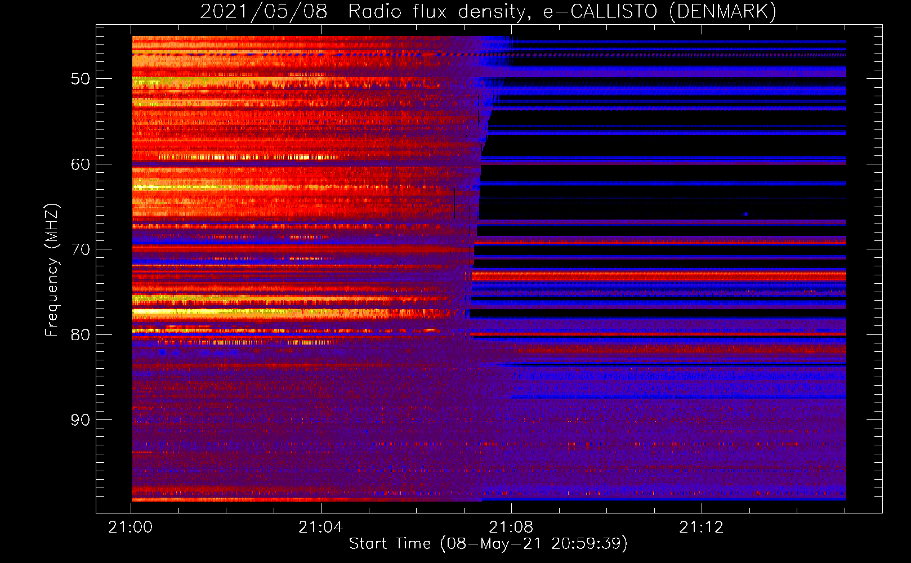The height and width of the screenshot is (563, 911).
Task: Click the "Frequency (MHZ)" axis label
Action: [52, 270]
